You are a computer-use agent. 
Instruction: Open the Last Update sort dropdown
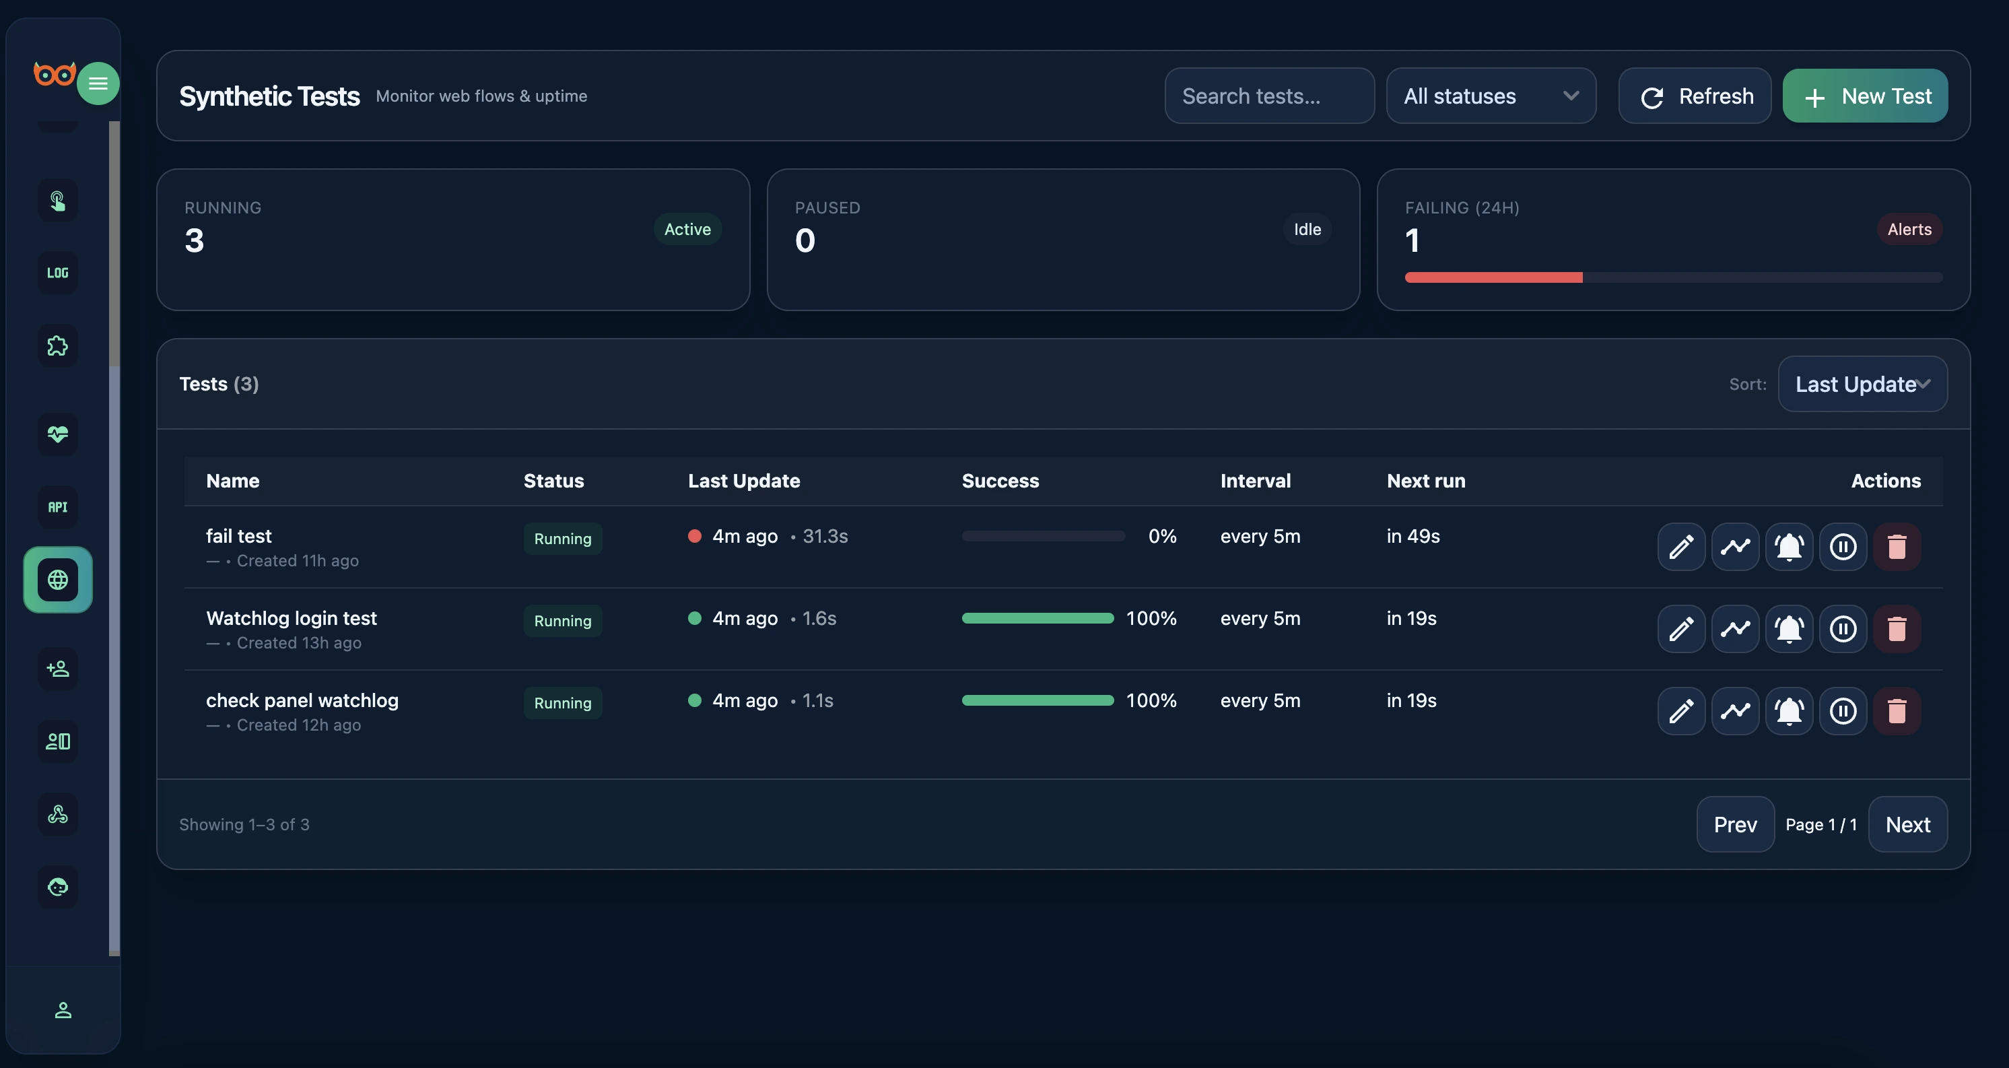coord(1862,384)
